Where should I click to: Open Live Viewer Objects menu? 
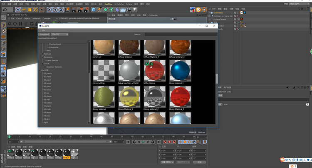pyautogui.click(x=27, y=18)
